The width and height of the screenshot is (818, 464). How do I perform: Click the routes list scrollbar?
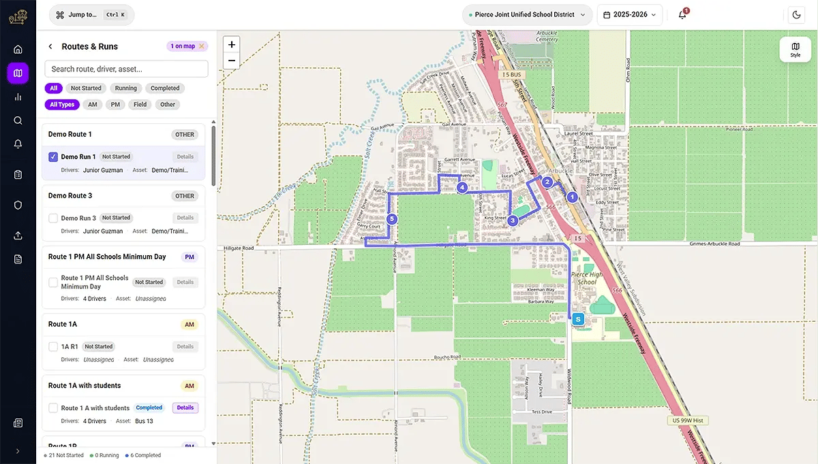[x=213, y=156]
